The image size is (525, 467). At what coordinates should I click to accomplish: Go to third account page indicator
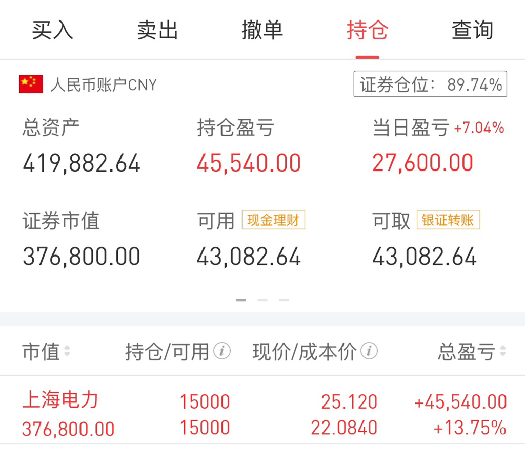pos(284,300)
